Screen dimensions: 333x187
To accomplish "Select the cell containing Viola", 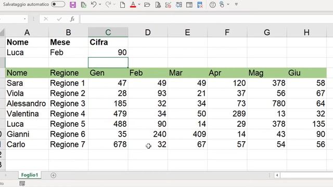I will 27,94.
